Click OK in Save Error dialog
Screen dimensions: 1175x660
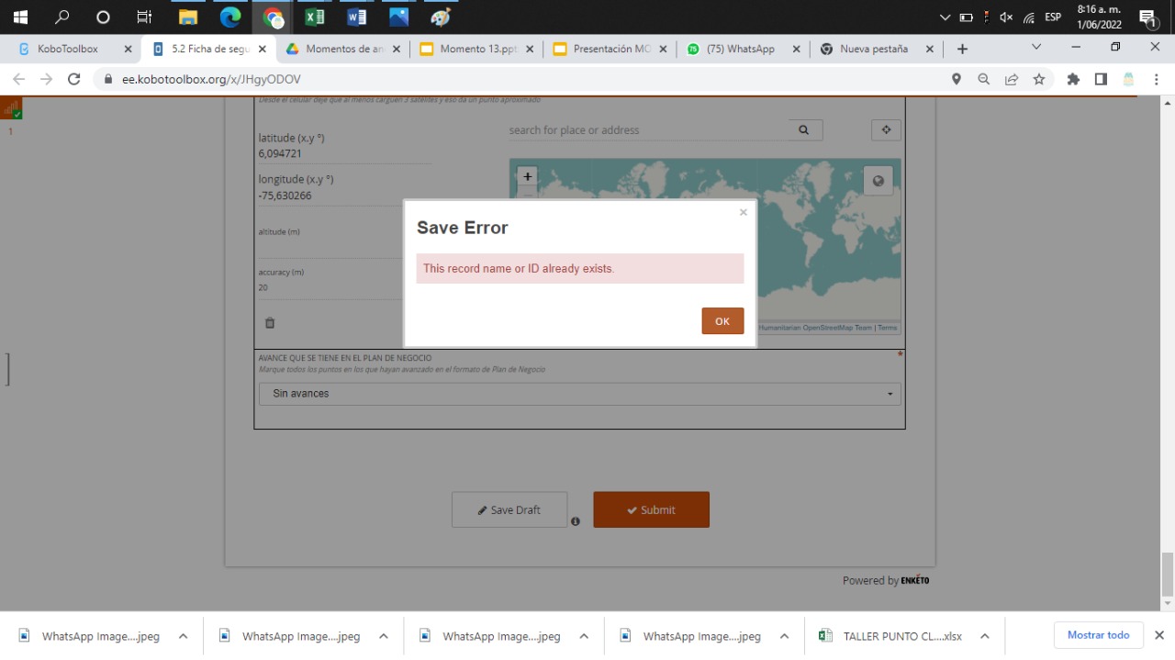(722, 321)
